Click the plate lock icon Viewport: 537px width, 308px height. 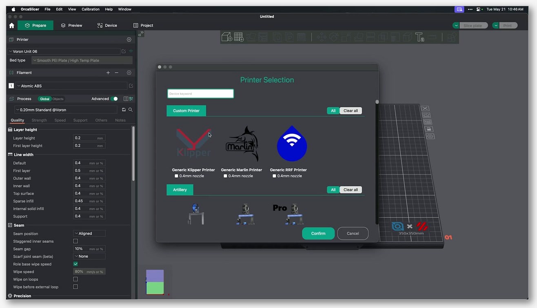(429, 129)
